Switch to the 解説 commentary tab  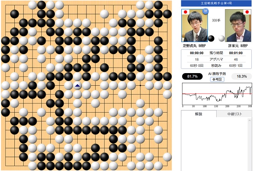coord(199,114)
